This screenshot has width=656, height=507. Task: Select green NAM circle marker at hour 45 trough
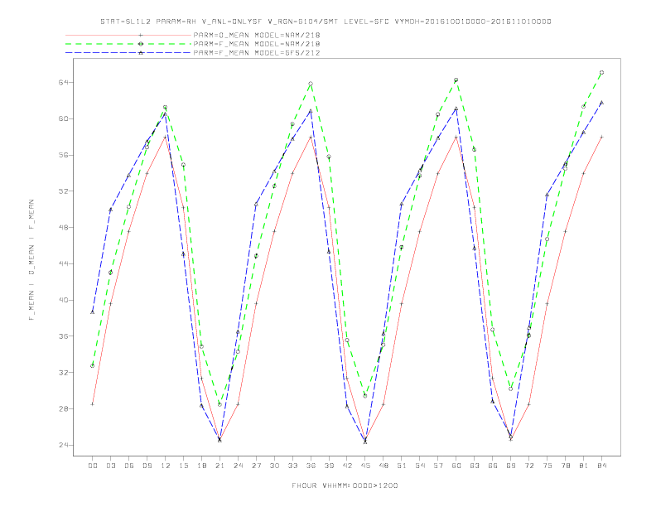(x=365, y=396)
